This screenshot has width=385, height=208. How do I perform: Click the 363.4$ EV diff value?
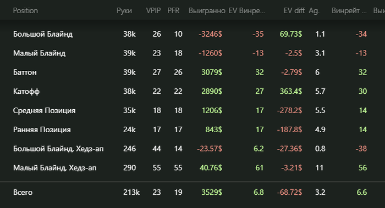291,92
